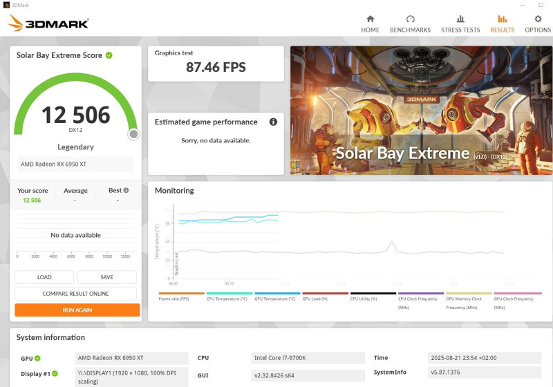Toggle the CPU Utility (%) legend
553x387 pixels.
373,296
